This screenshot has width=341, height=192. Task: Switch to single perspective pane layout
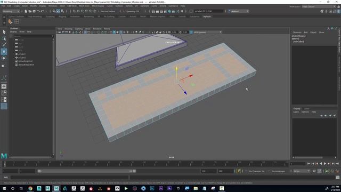[x=4, y=86]
